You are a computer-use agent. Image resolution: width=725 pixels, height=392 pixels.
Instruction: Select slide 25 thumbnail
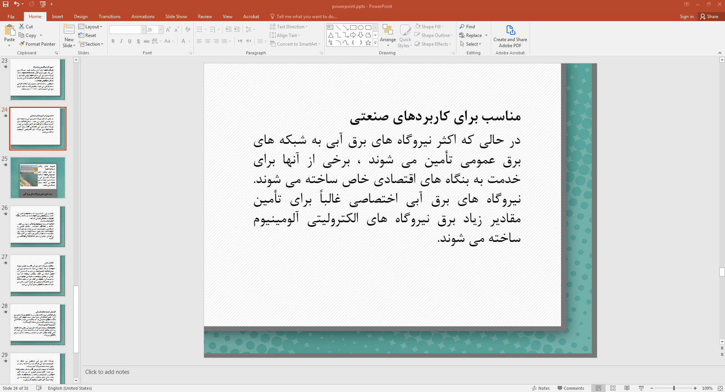[38, 178]
